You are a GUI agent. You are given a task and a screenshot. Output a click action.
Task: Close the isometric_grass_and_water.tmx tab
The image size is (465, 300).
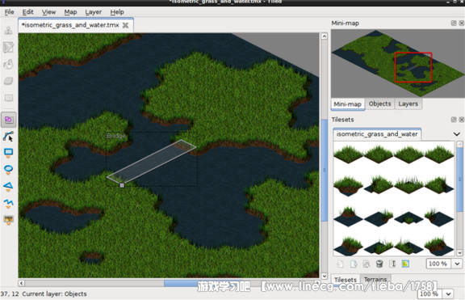point(126,25)
